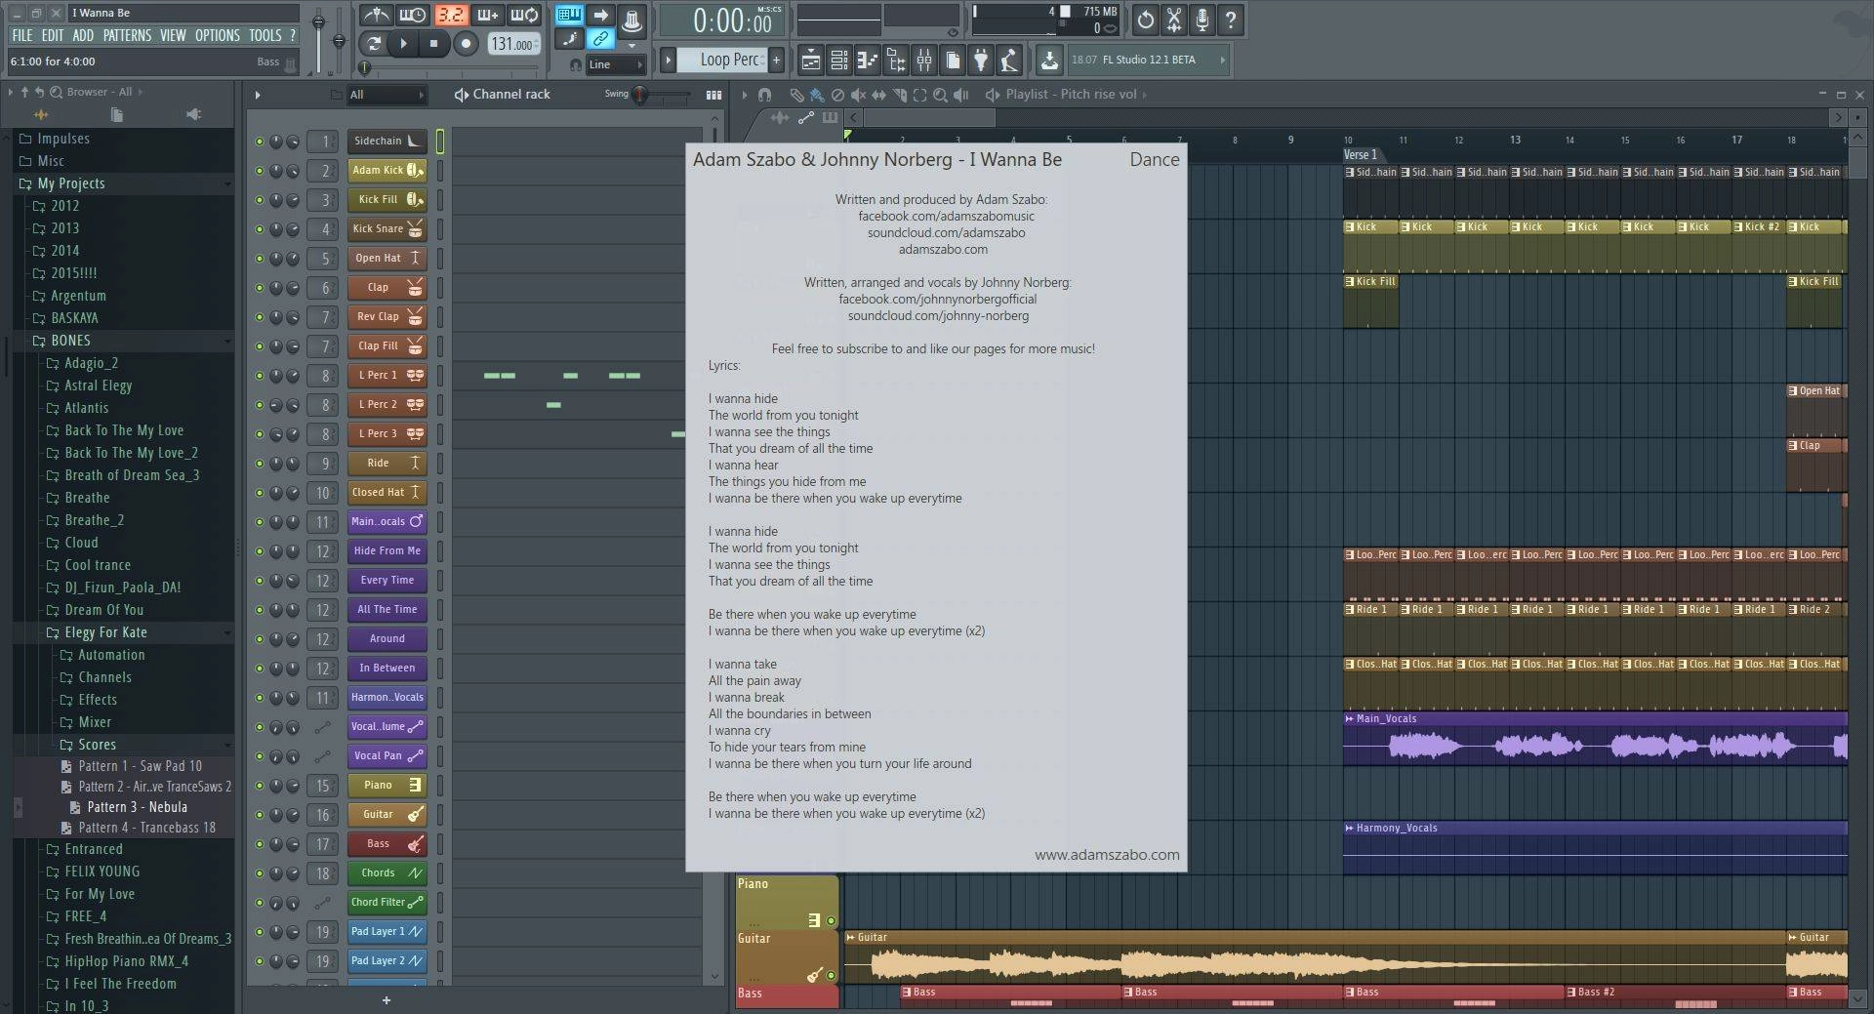Mute the Sidechain channel green light
The image size is (1874, 1014).
coord(259,142)
